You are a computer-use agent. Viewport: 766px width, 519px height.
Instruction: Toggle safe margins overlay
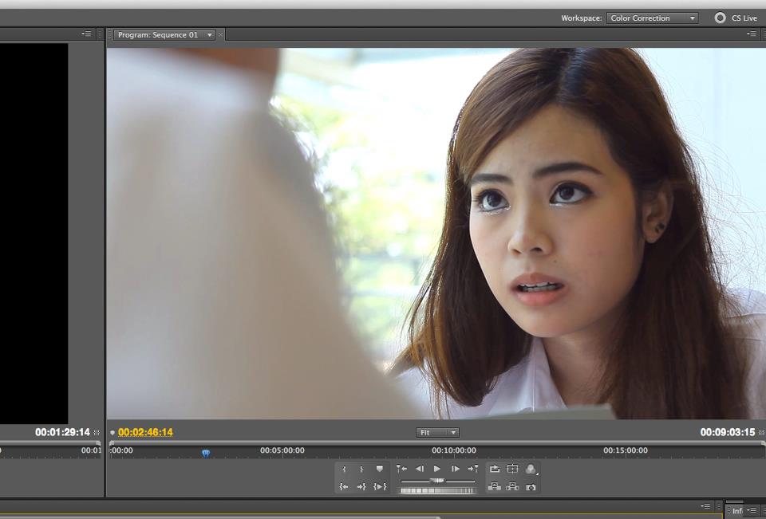click(x=512, y=470)
